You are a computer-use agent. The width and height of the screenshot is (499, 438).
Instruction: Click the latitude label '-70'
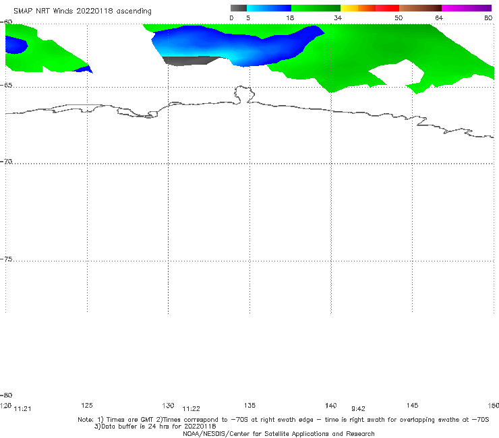pyautogui.click(x=6, y=162)
